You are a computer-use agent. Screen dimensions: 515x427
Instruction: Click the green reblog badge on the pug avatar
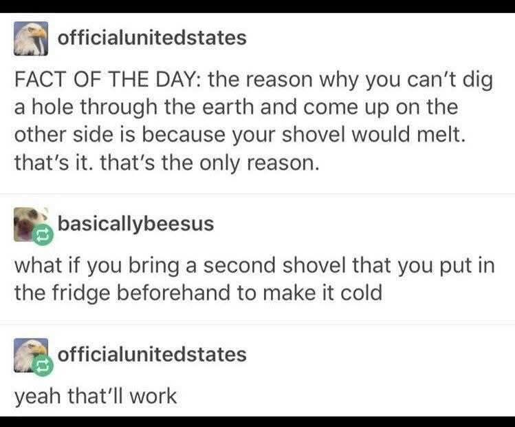[x=43, y=235]
